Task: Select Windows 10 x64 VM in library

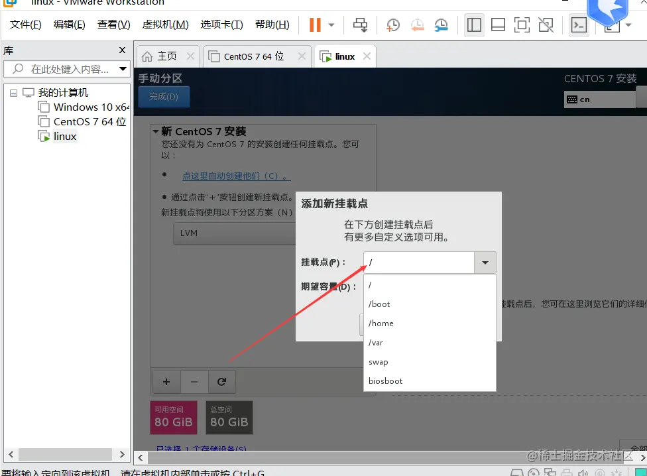Action: click(91, 107)
